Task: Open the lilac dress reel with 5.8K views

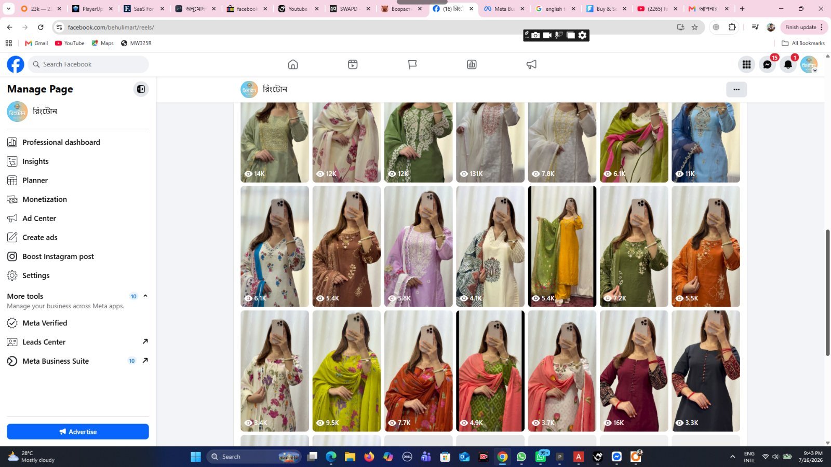Action: point(419,246)
